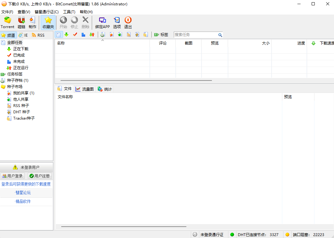
Task: Select Tracker种子 in sidebar tree
Action: click(24, 118)
